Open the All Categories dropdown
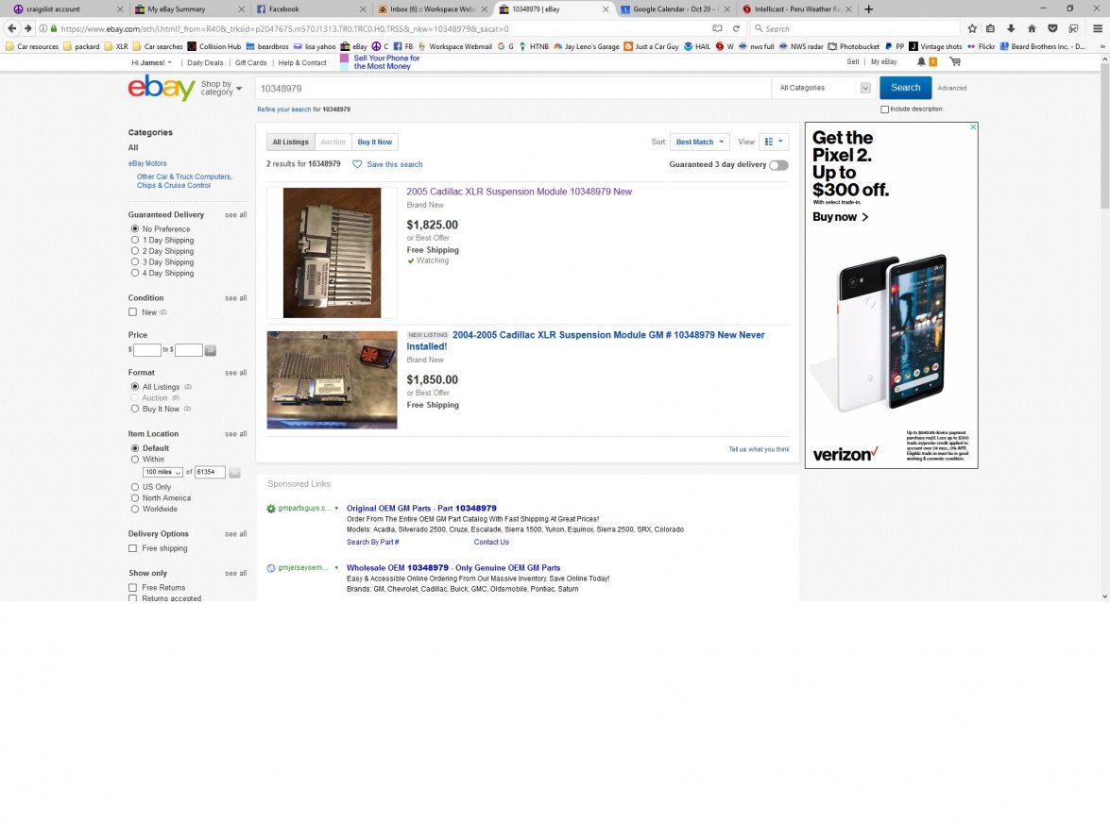The image size is (1110, 822). (824, 88)
